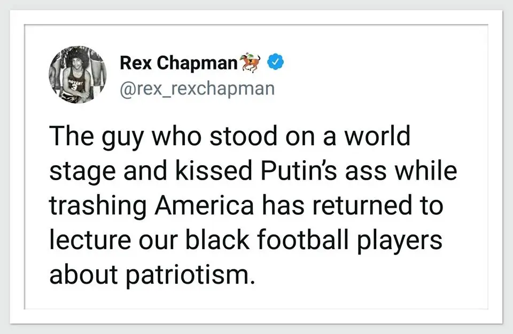This screenshot has width=513, height=334.
Task: Click the display name Rex Chapman
Action: [x=178, y=63]
